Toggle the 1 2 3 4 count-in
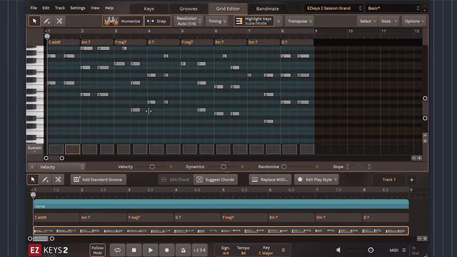The width and height of the screenshot is (457, 257). (200, 250)
